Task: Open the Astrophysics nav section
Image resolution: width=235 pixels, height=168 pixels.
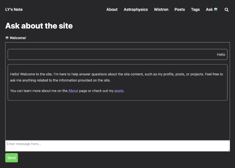Action: 136,10
